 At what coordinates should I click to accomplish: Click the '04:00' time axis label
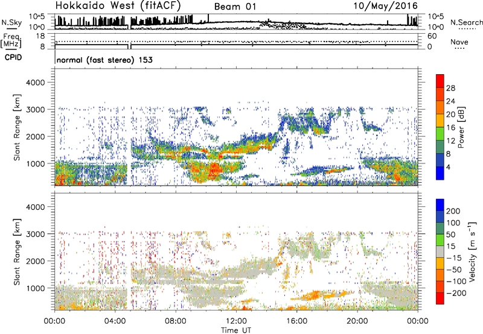[x=115, y=321]
